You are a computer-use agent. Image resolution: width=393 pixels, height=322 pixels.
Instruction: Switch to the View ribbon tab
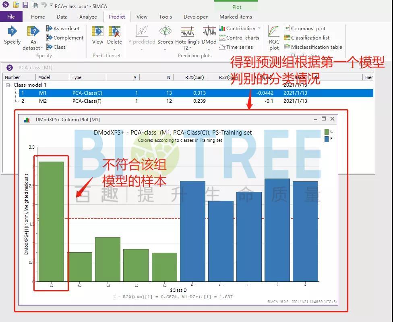click(x=142, y=17)
